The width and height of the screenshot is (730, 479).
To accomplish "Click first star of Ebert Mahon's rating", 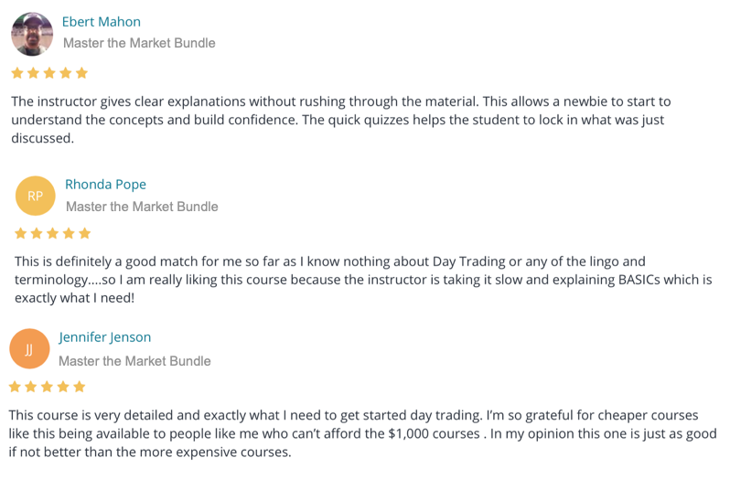I will point(17,73).
